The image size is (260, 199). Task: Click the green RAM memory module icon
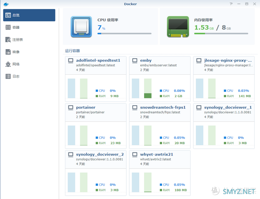tap(178, 27)
